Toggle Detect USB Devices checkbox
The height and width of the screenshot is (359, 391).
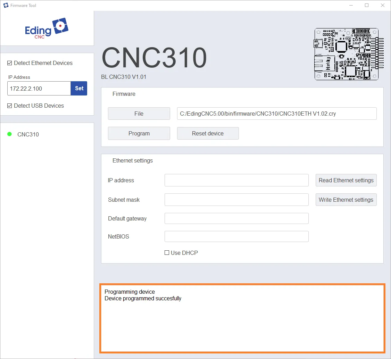coord(9,106)
